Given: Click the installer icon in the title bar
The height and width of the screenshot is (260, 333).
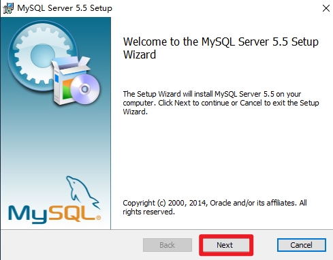Looking at the screenshot, I should click(8, 8).
